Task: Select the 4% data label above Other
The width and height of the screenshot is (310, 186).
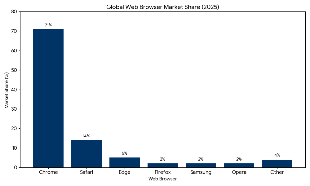Action: coord(277,155)
